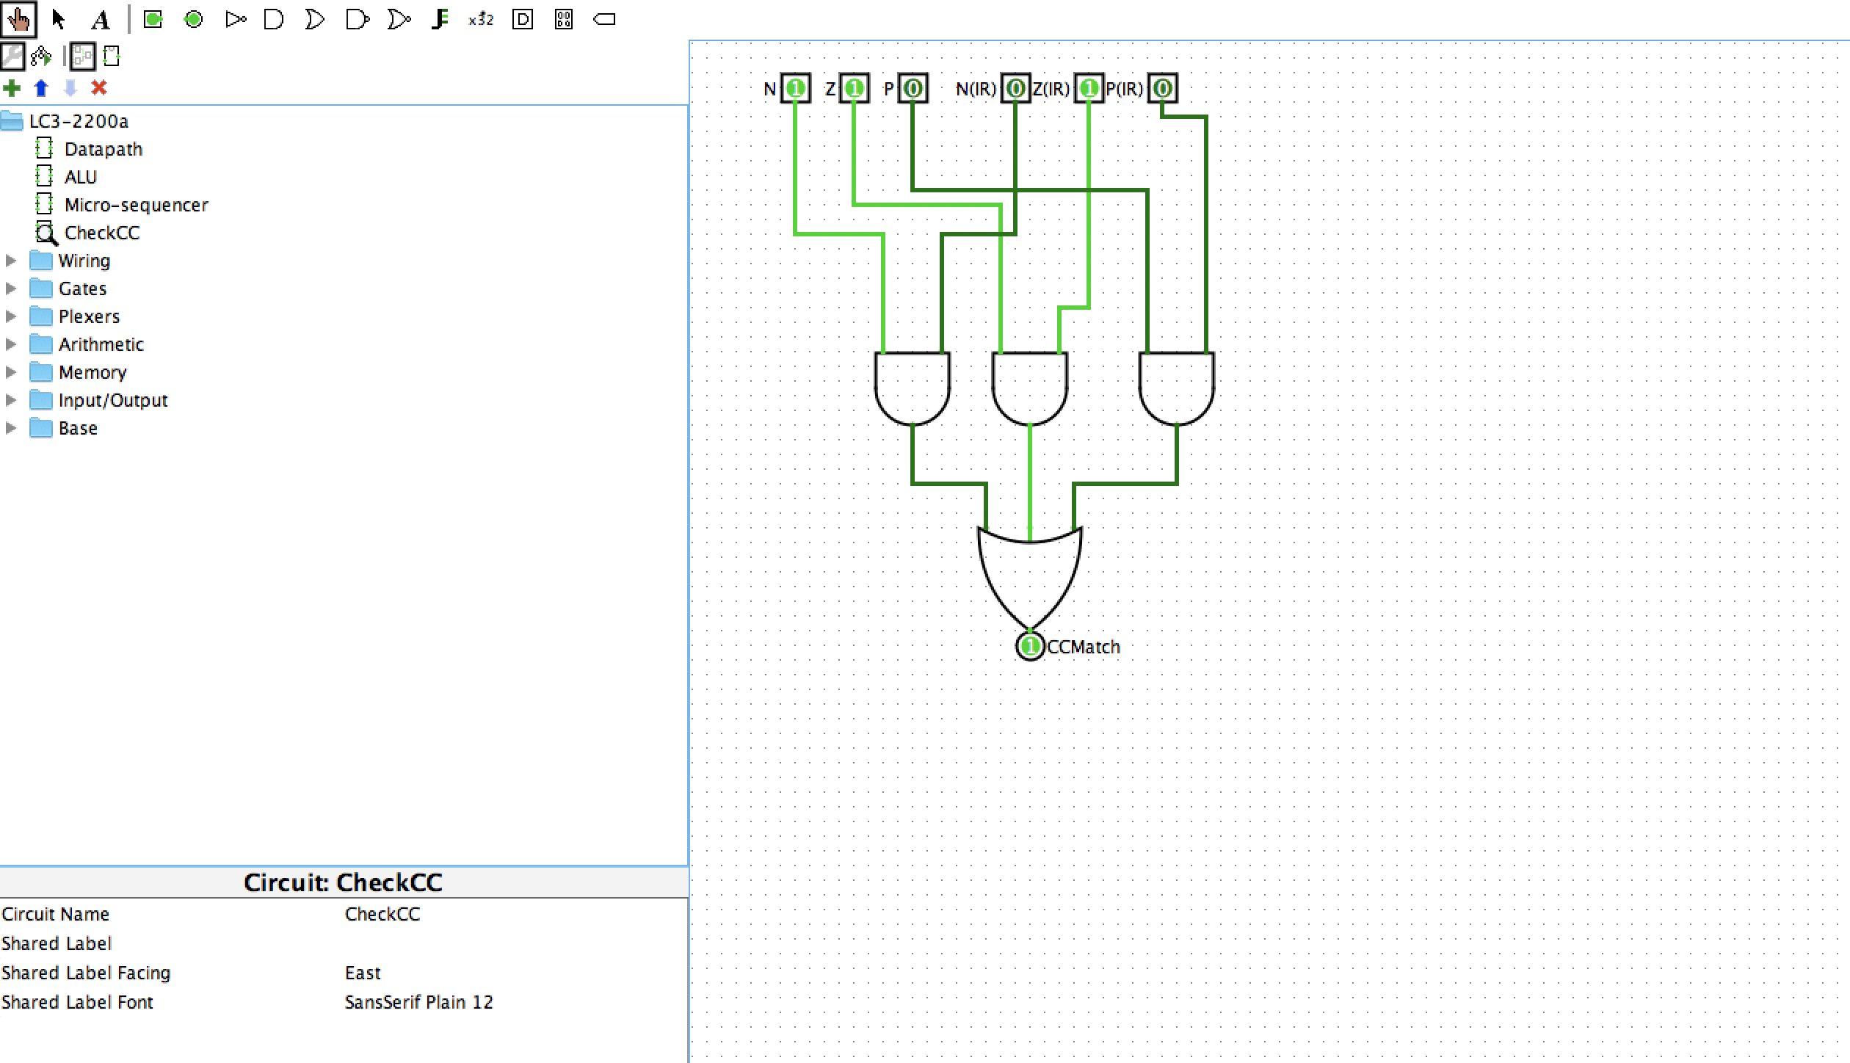The image size is (1850, 1063).
Task: Pick the NOR gate tool in toolbar
Action: (398, 20)
